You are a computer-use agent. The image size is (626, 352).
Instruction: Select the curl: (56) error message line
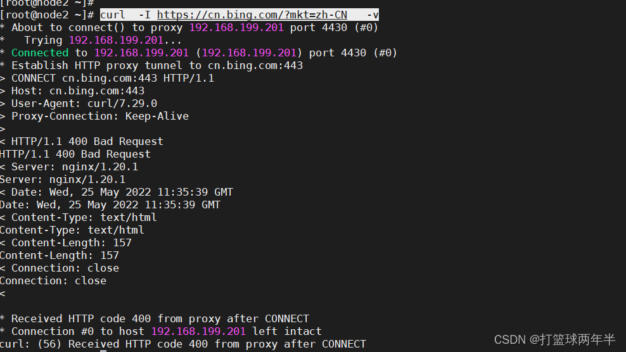pos(183,344)
